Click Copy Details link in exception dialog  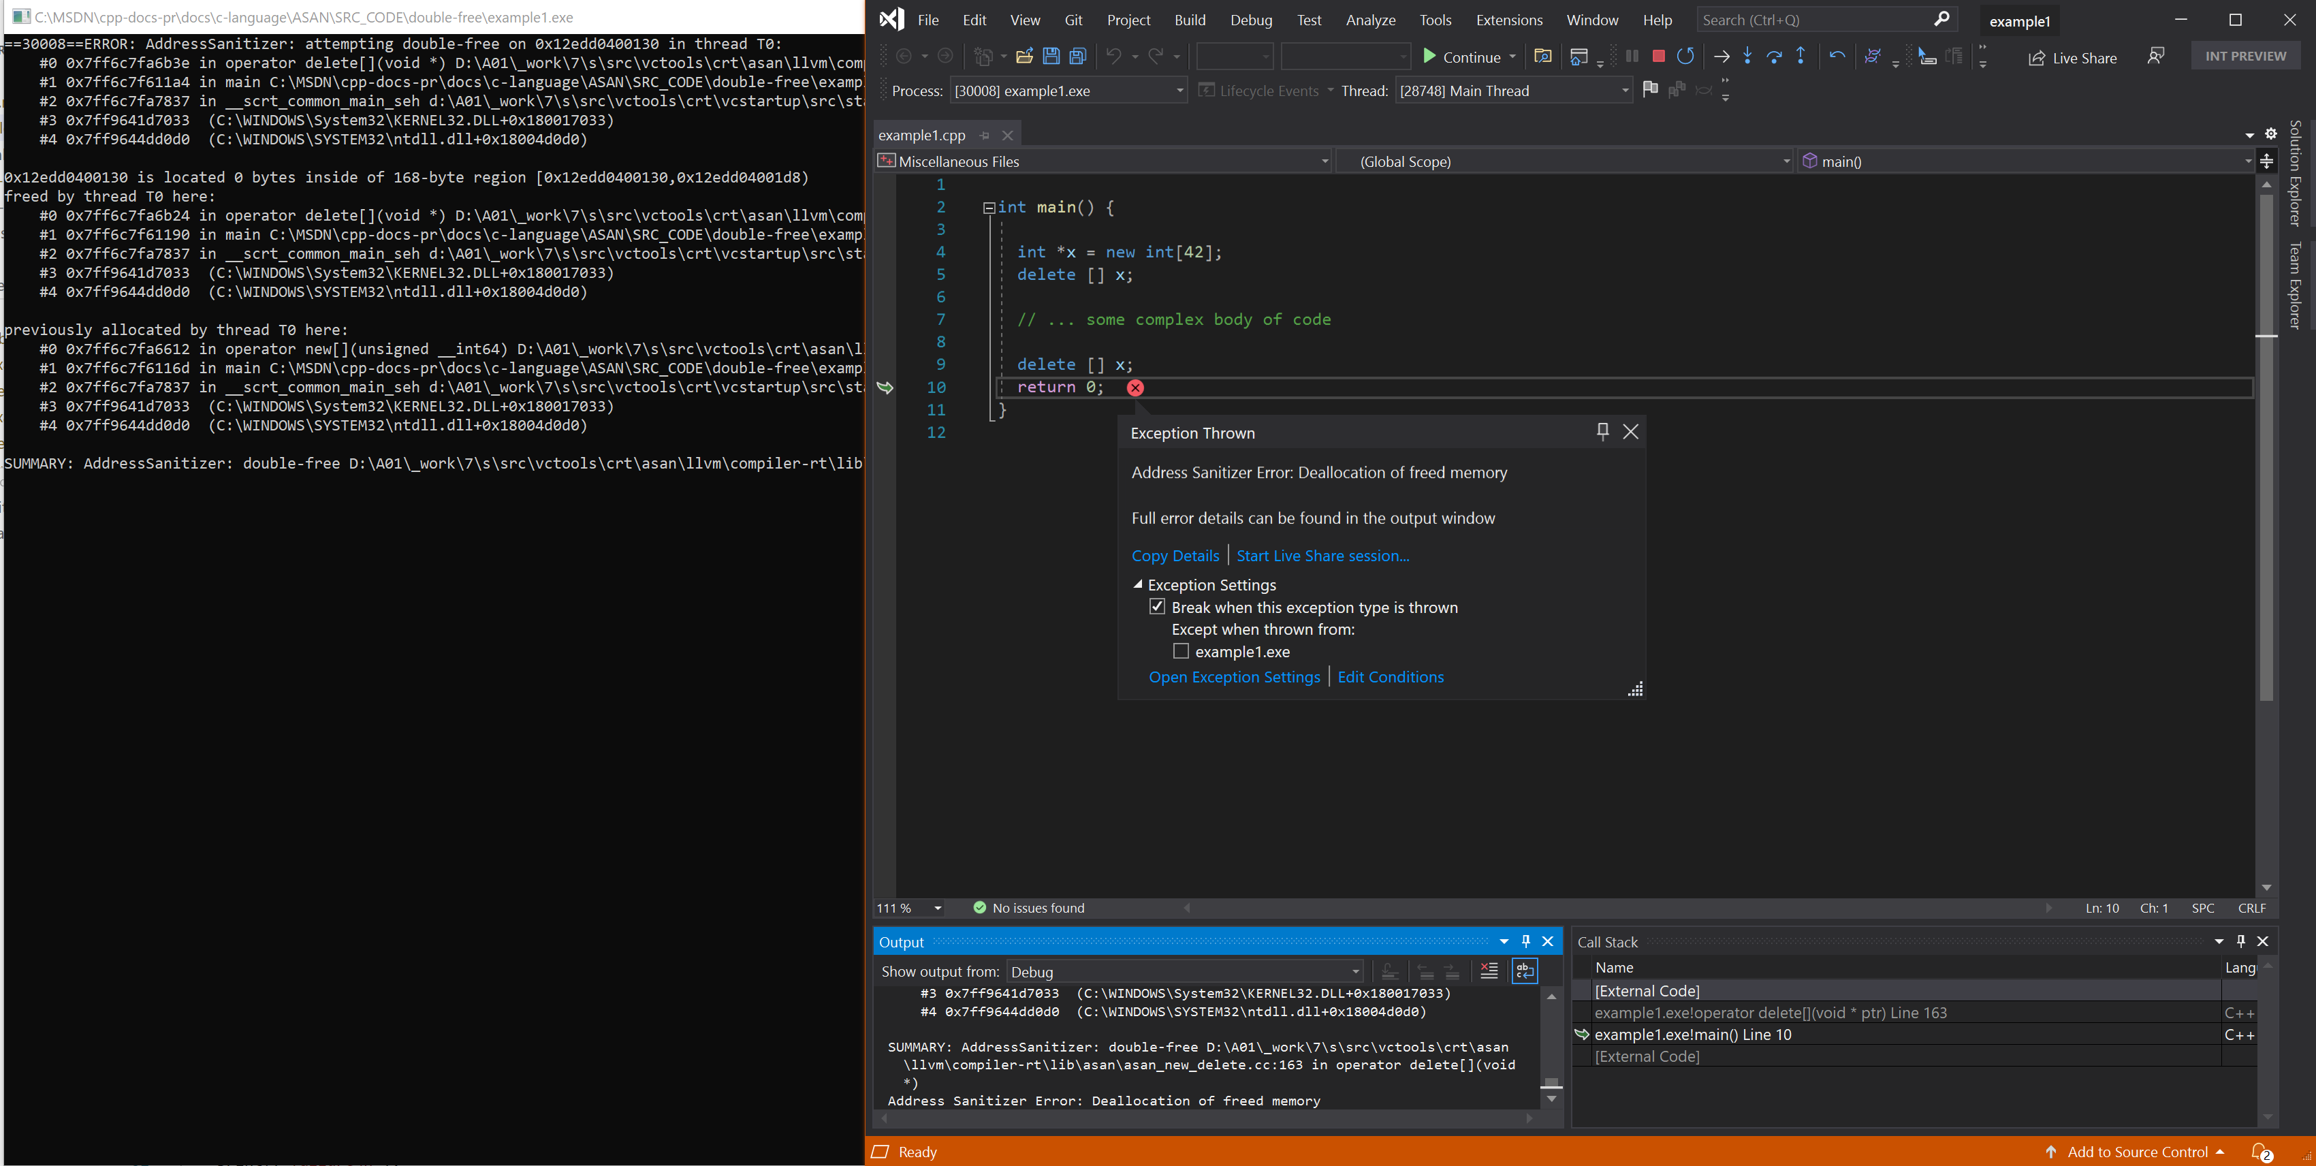click(1176, 555)
